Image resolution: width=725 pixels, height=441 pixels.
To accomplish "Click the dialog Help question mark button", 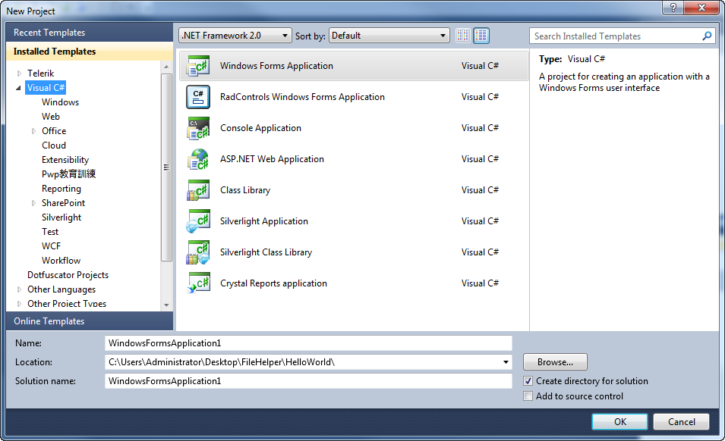I will coord(673,8).
